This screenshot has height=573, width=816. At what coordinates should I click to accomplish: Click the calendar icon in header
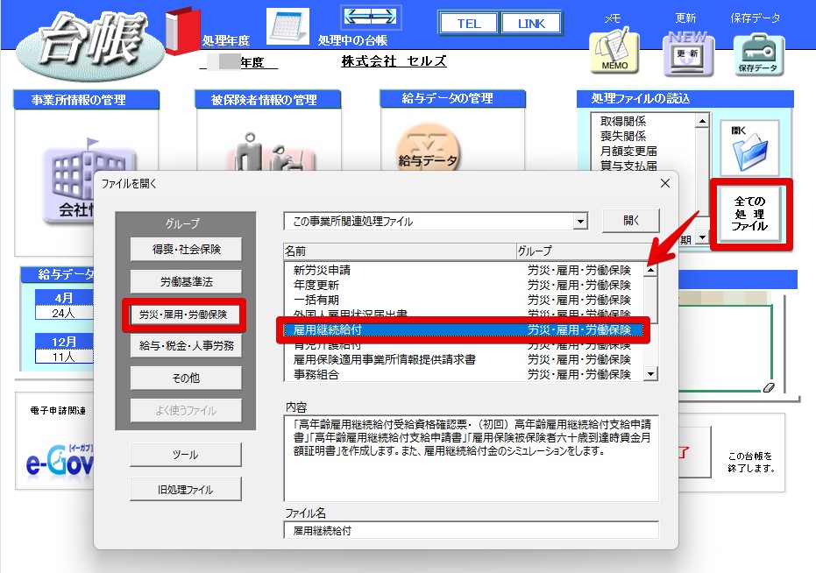click(287, 25)
